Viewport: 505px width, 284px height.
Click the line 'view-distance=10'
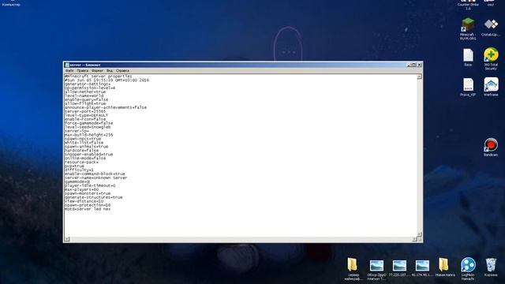coord(84,201)
